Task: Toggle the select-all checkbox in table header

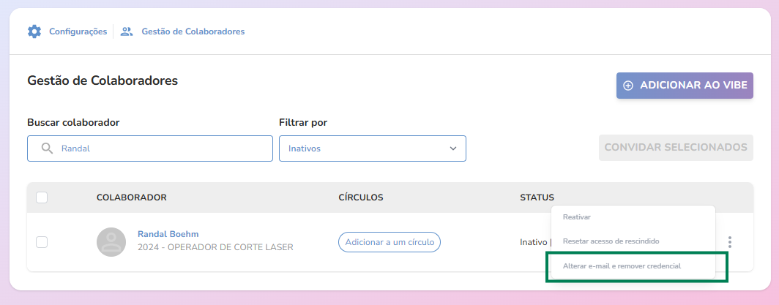Action: pos(42,197)
